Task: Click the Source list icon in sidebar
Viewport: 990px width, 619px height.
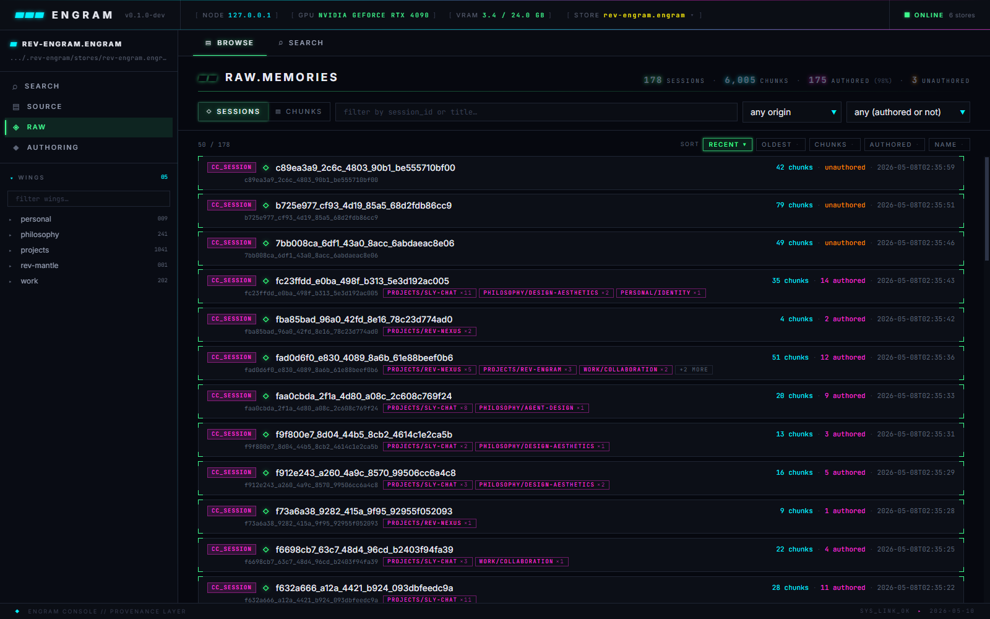Action: click(16, 107)
